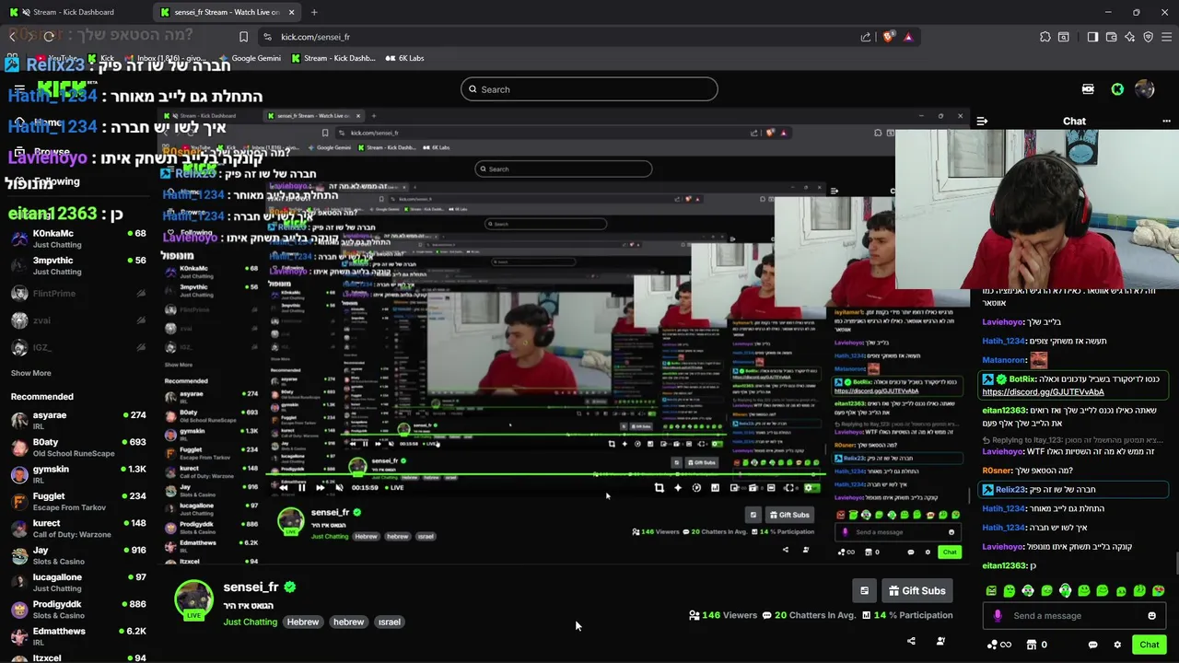Open gymskin recommended channel
This screenshot has height=663, width=1179.
[78, 474]
